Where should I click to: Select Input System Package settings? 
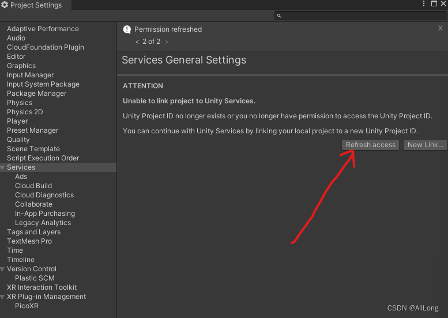(43, 84)
